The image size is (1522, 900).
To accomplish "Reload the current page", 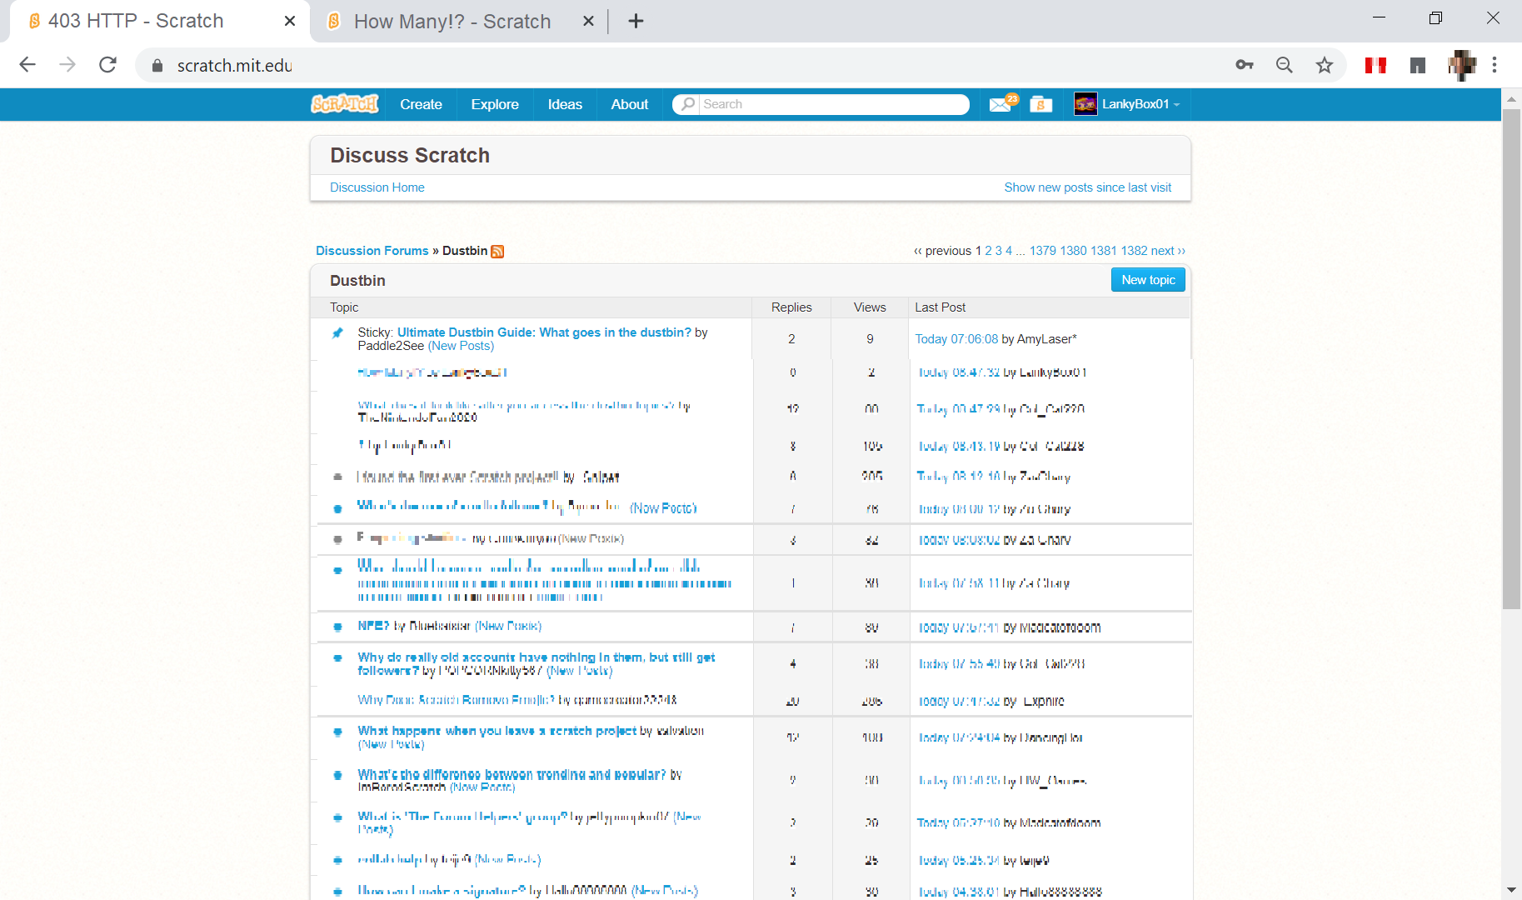I will click(x=107, y=65).
